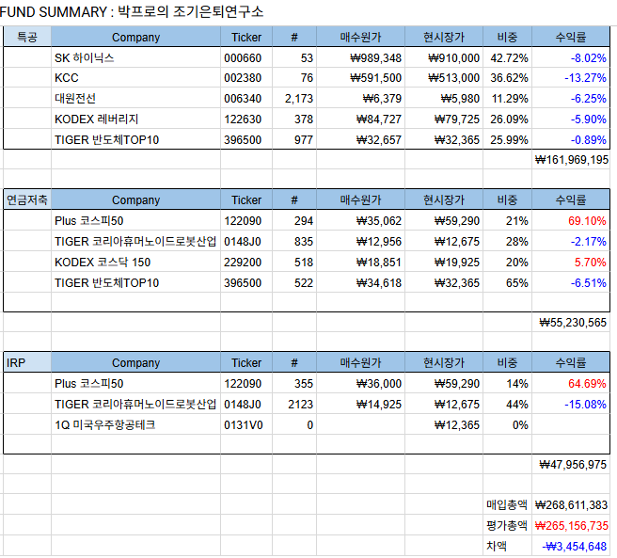
Task: Click the return cell 5.70%
Action: [571, 262]
